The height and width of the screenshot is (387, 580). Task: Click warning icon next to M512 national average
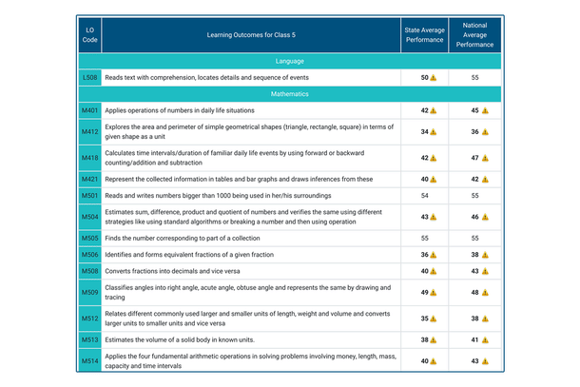[x=484, y=319]
